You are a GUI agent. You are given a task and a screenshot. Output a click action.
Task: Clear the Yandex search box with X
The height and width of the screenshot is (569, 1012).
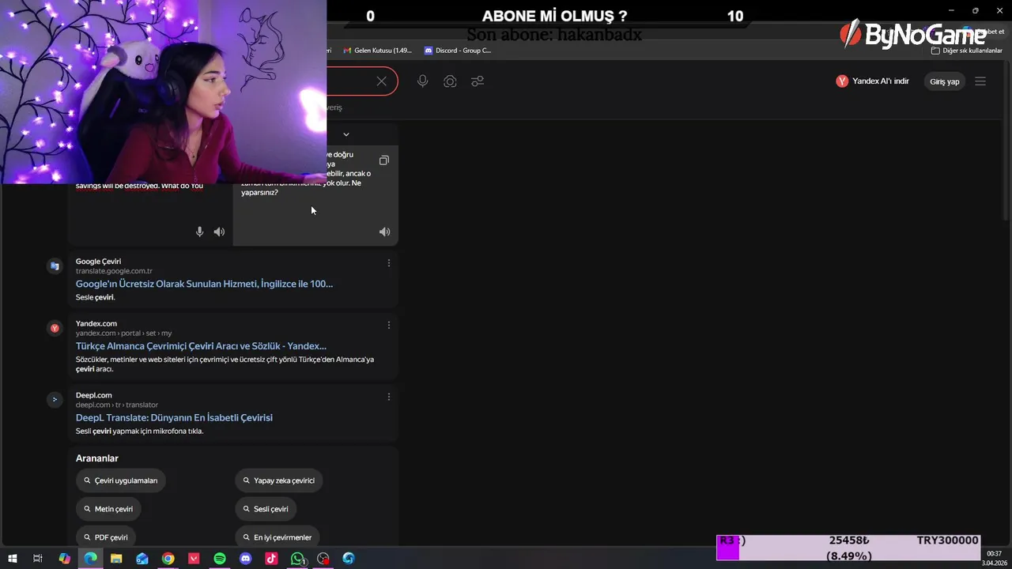point(382,81)
